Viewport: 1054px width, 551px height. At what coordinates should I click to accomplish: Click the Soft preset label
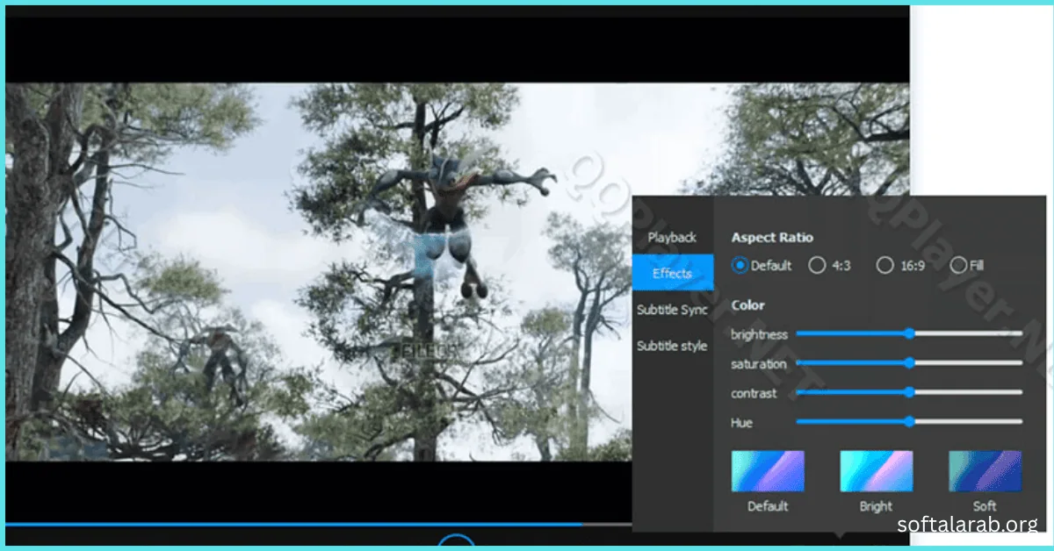point(985,506)
